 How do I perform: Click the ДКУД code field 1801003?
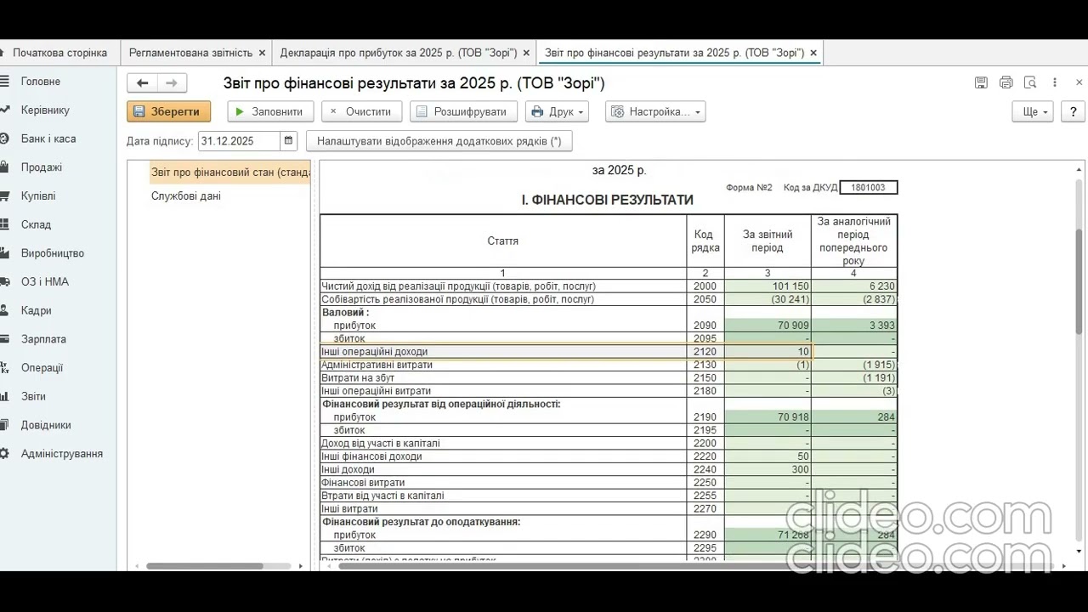868,187
